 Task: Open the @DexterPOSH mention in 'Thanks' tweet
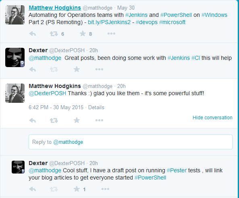click(x=48, y=93)
